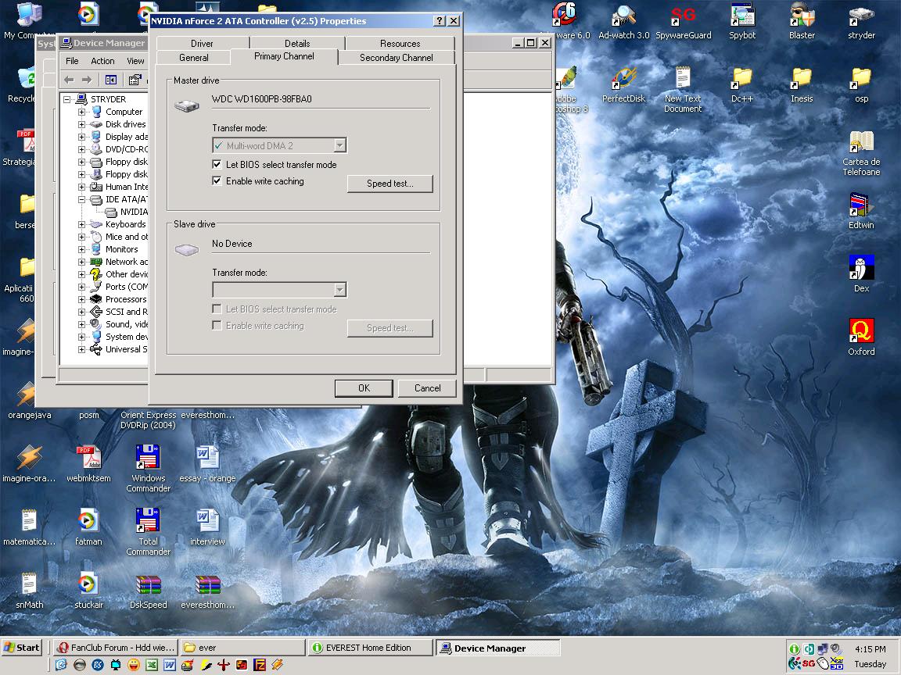Image resolution: width=901 pixels, height=675 pixels.
Task: Click the Back arrow in Device Manager toolbar
Action: 69,80
